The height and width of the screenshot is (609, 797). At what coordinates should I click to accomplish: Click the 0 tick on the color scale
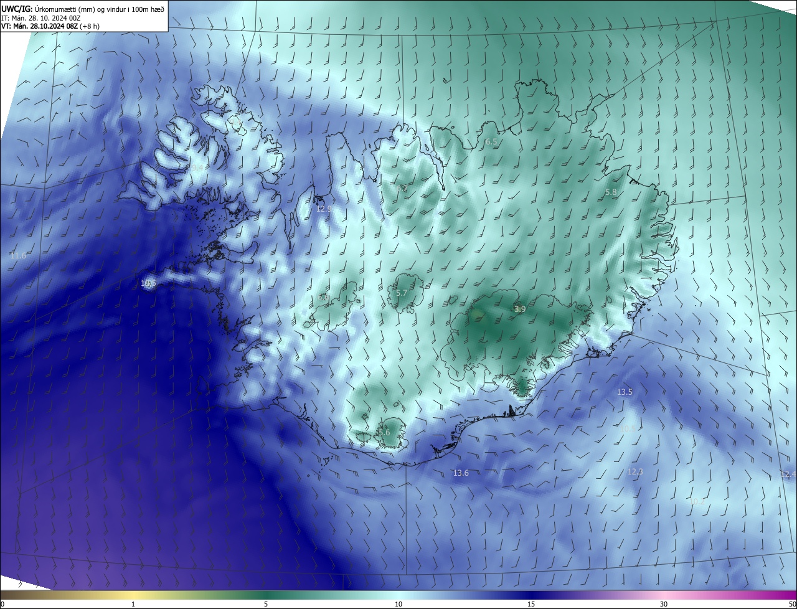[x=2, y=605]
